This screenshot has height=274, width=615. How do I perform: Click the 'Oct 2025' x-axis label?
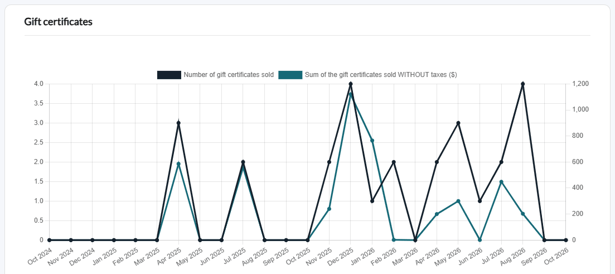297,256
